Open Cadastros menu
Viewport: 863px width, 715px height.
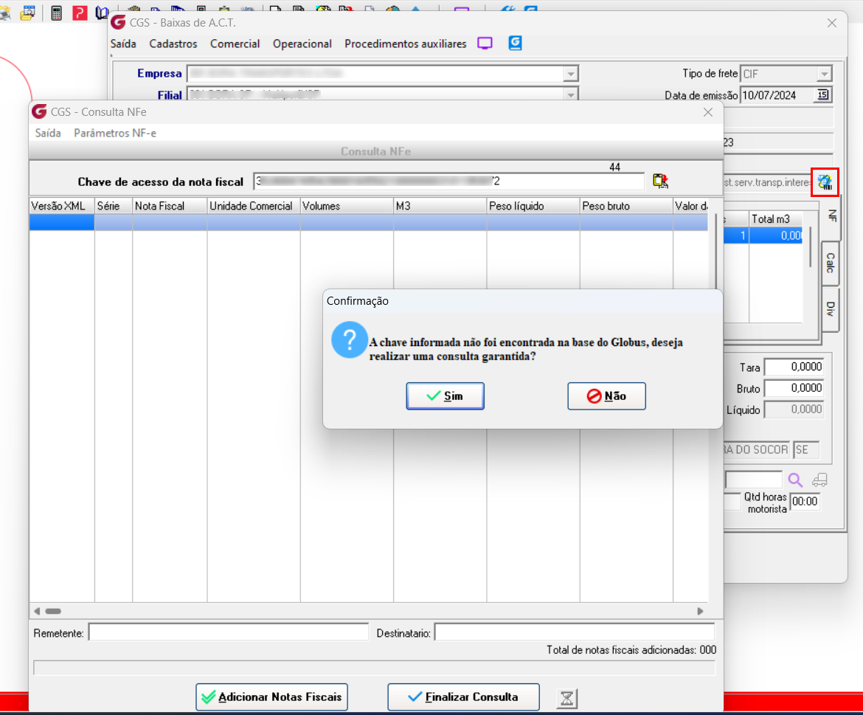(x=173, y=44)
